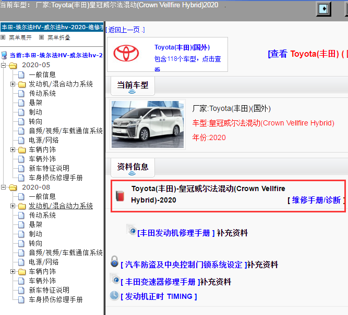Click the 返回上一页 link
The height and width of the screenshot is (315, 348).
pos(125,30)
